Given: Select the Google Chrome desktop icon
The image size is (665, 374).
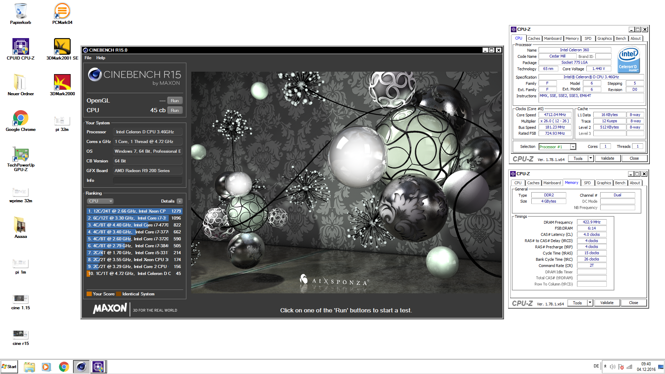Looking at the screenshot, I should pos(20,121).
